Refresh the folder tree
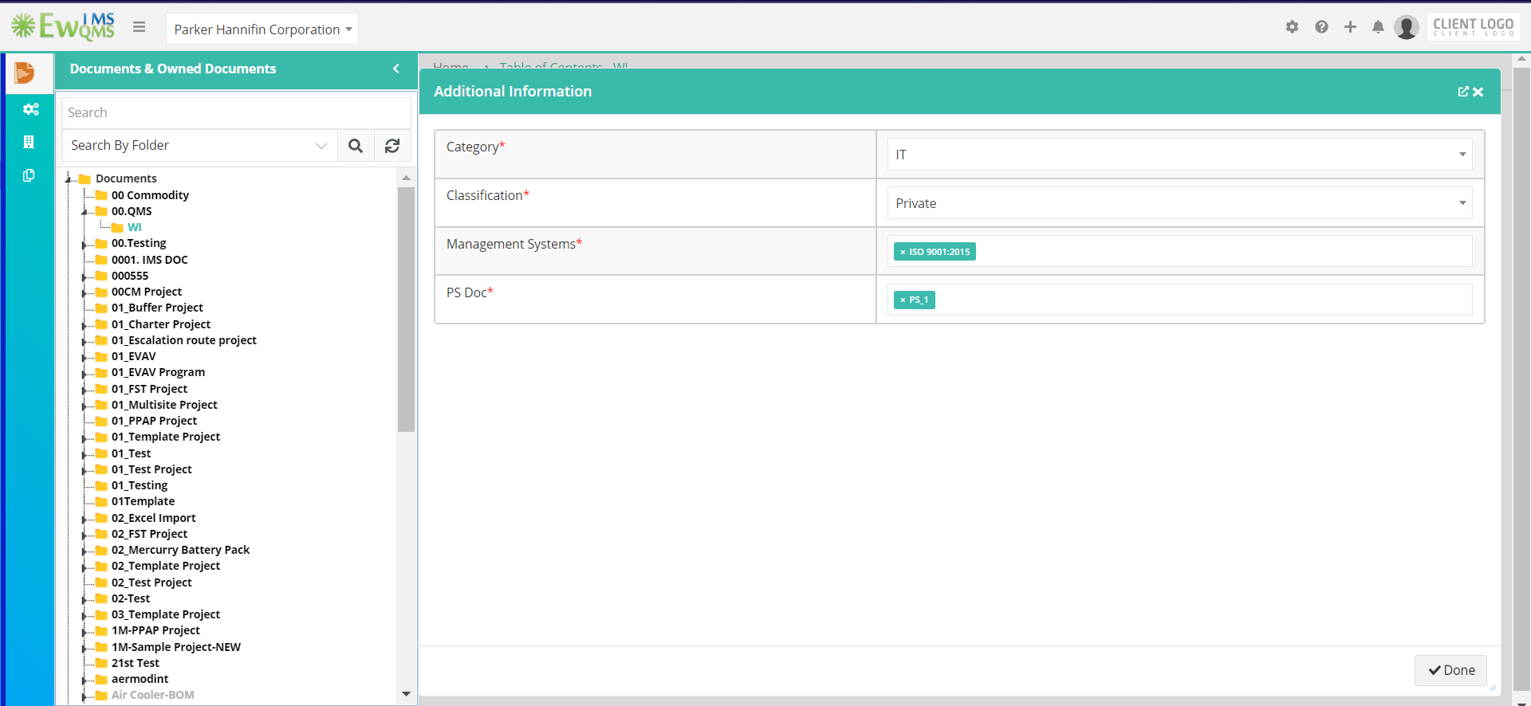The width and height of the screenshot is (1531, 706). tap(392, 146)
